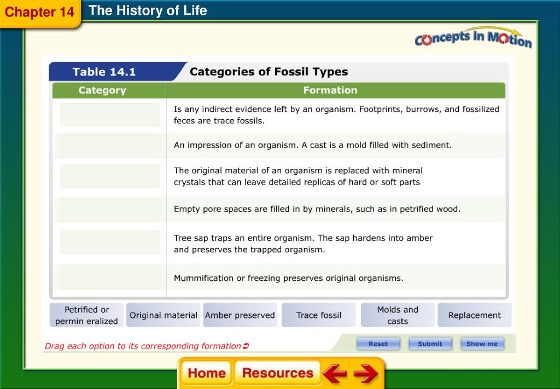Select the Petrified or permineralized option
Screen dimensions: 560x389
click(x=85, y=315)
